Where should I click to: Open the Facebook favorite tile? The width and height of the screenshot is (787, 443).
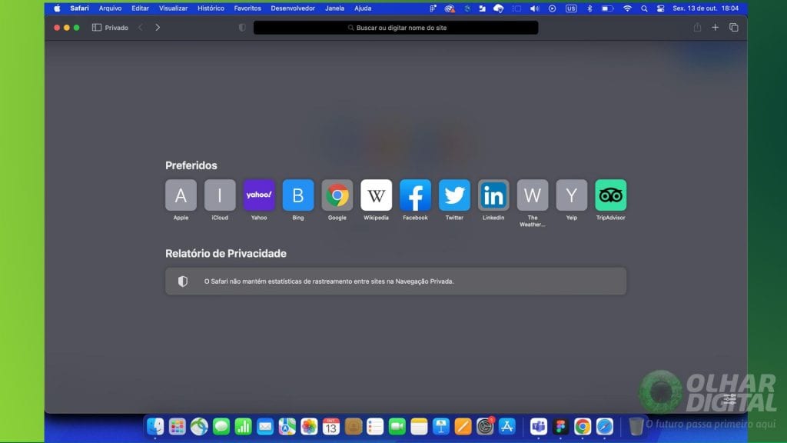coord(416,195)
